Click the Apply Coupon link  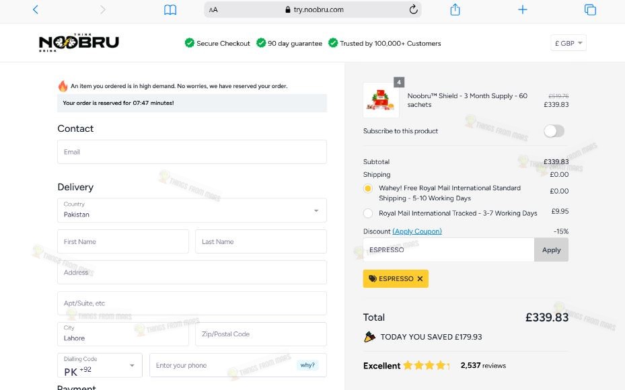417,231
